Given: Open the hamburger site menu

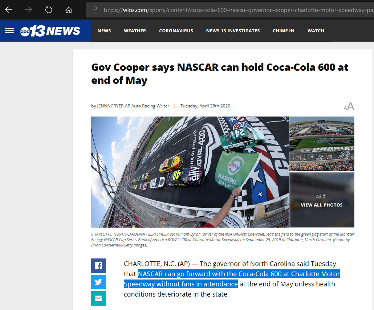Looking at the screenshot, I should (x=9, y=30).
